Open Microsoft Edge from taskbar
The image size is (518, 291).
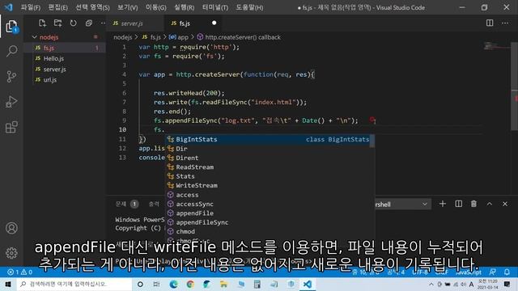click(173, 284)
